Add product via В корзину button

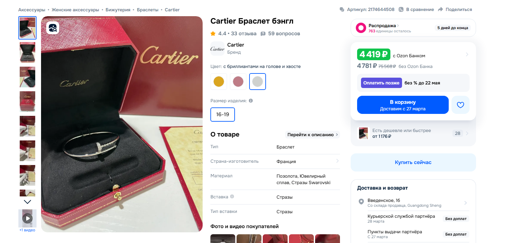403,105
